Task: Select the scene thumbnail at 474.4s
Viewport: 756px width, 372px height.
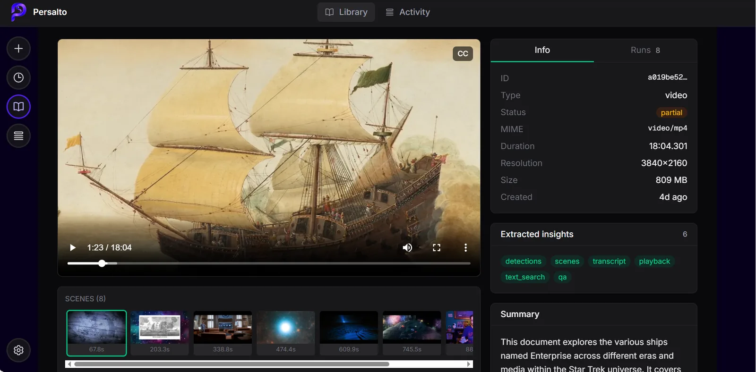Action: coord(286,333)
